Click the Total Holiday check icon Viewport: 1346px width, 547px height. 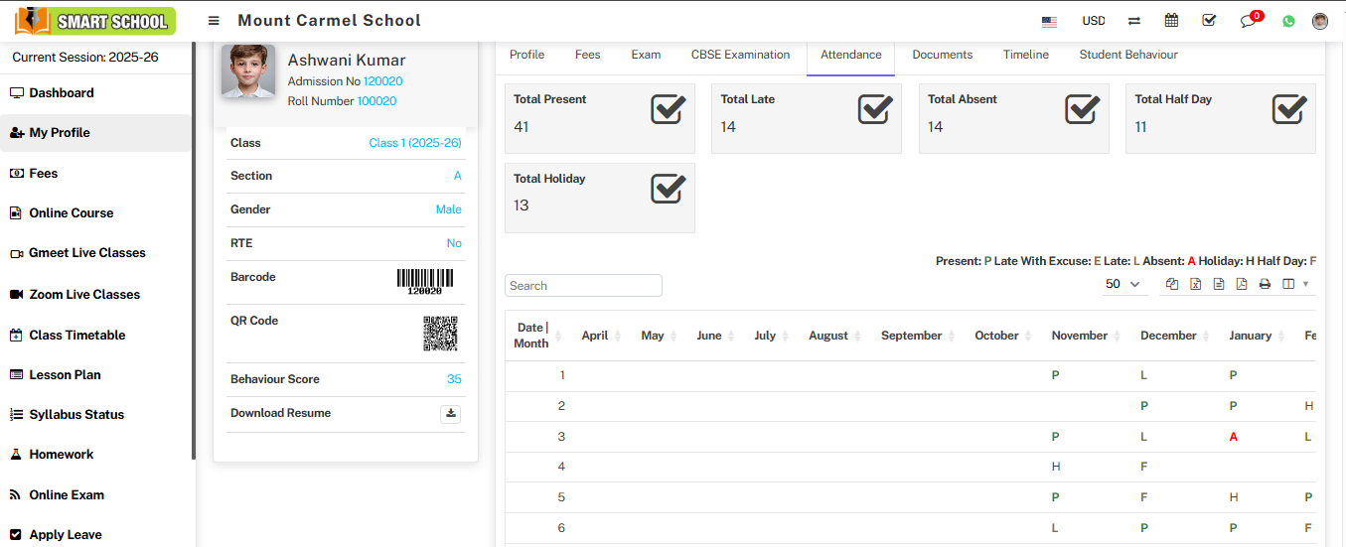669,189
